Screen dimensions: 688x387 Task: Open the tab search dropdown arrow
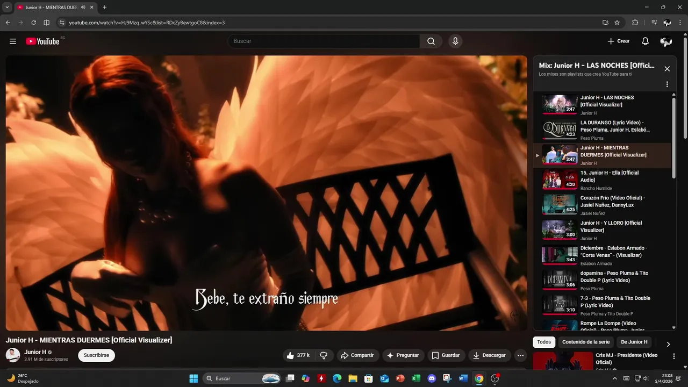tap(7, 7)
